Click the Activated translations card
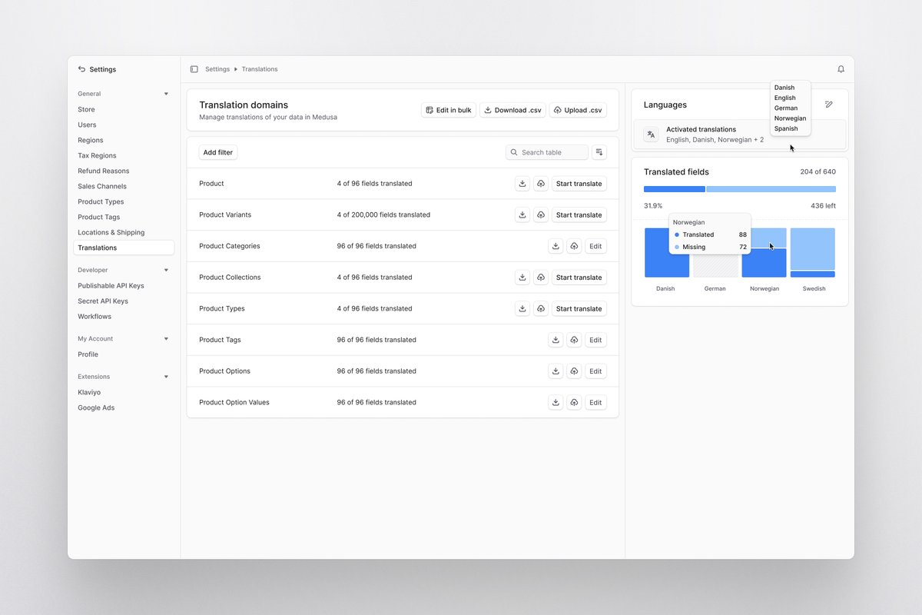The height and width of the screenshot is (615, 922). (740, 135)
